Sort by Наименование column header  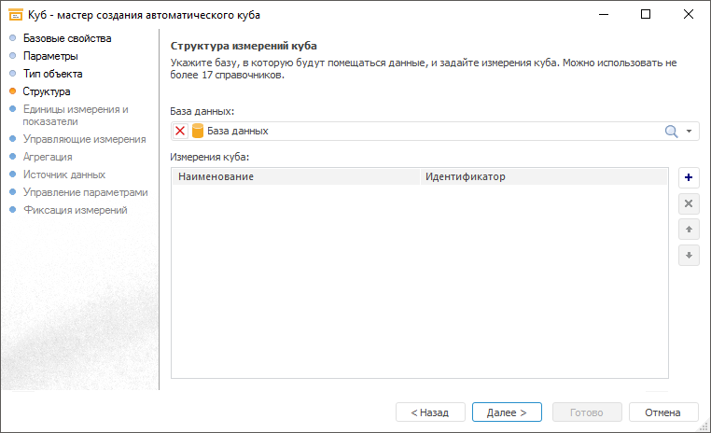point(296,176)
